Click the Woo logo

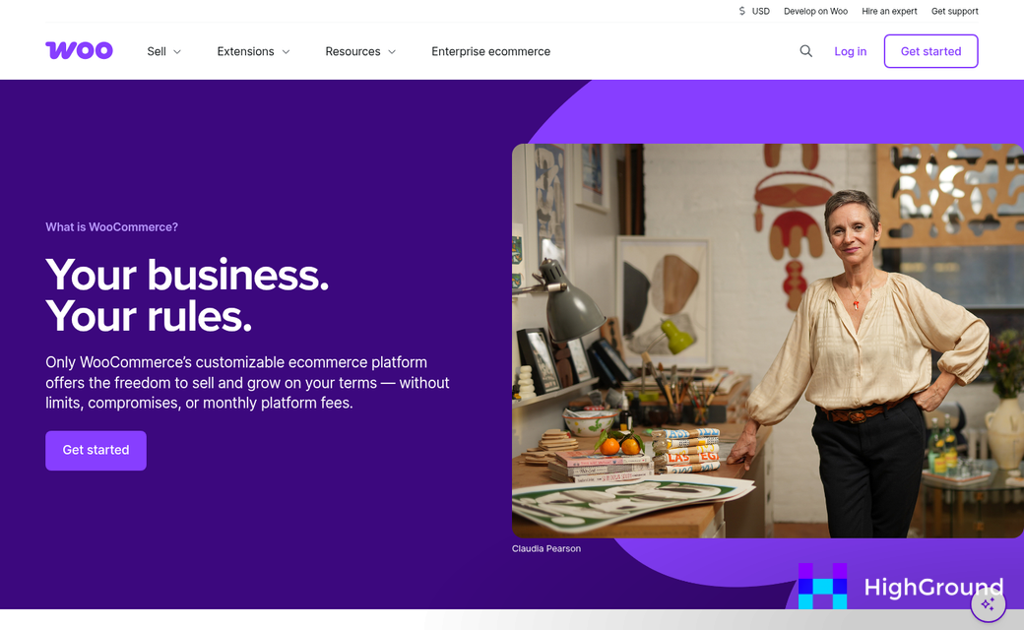tap(79, 51)
